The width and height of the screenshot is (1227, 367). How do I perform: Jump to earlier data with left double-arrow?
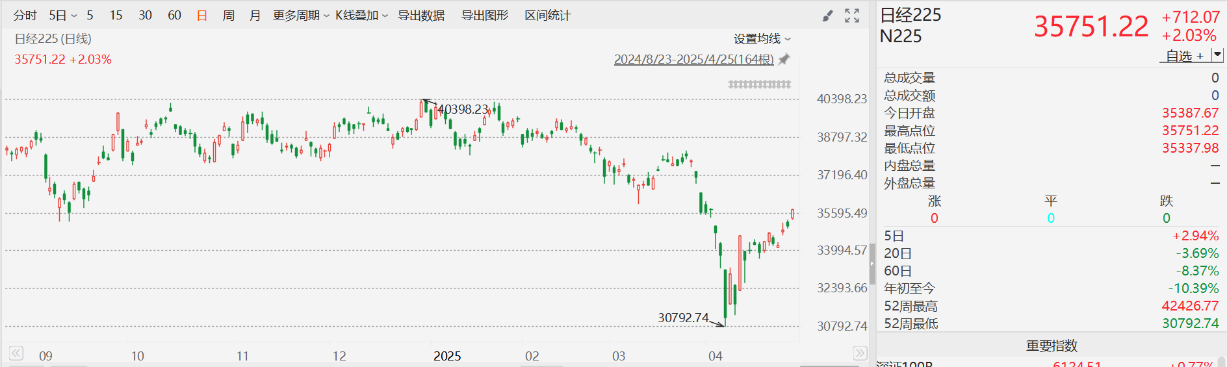point(16,353)
